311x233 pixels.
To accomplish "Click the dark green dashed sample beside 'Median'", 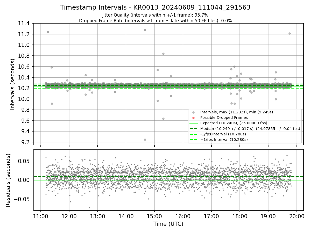I will click(x=193, y=129).
